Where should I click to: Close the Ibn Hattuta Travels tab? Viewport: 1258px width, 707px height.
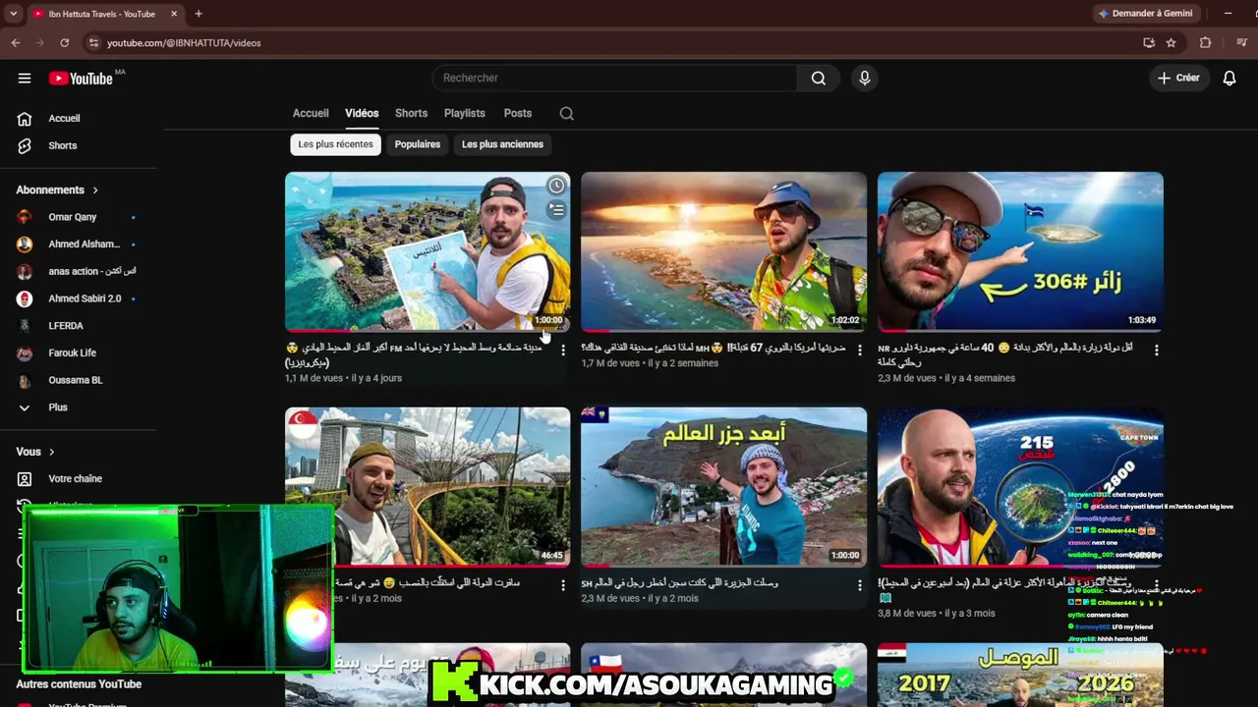[x=174, y=14]
